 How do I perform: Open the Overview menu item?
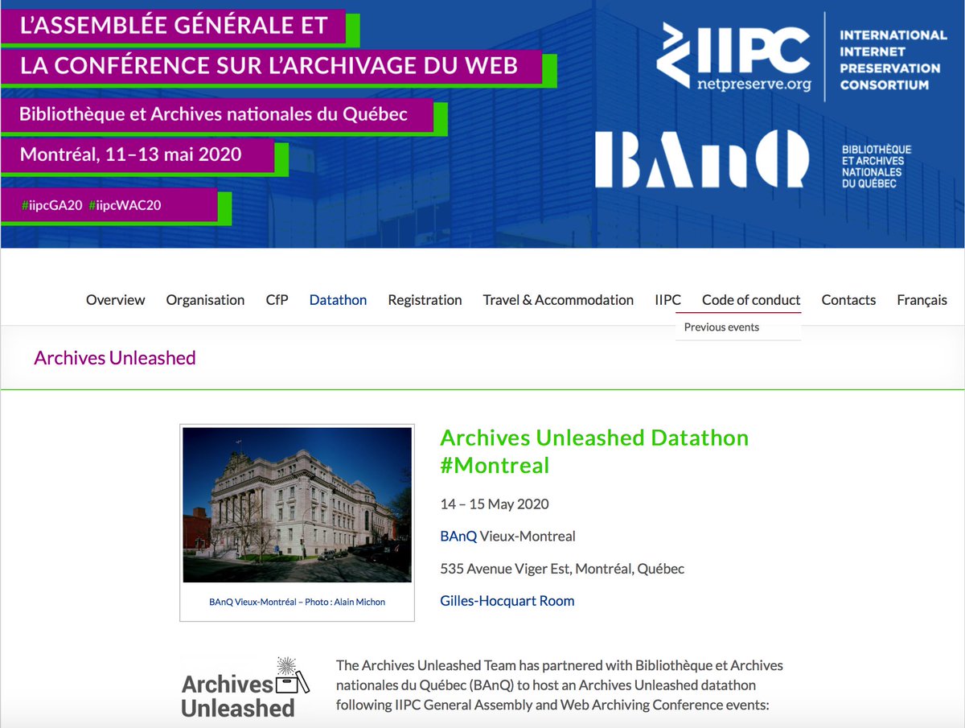pyautogui.click(x=116, y=300)
